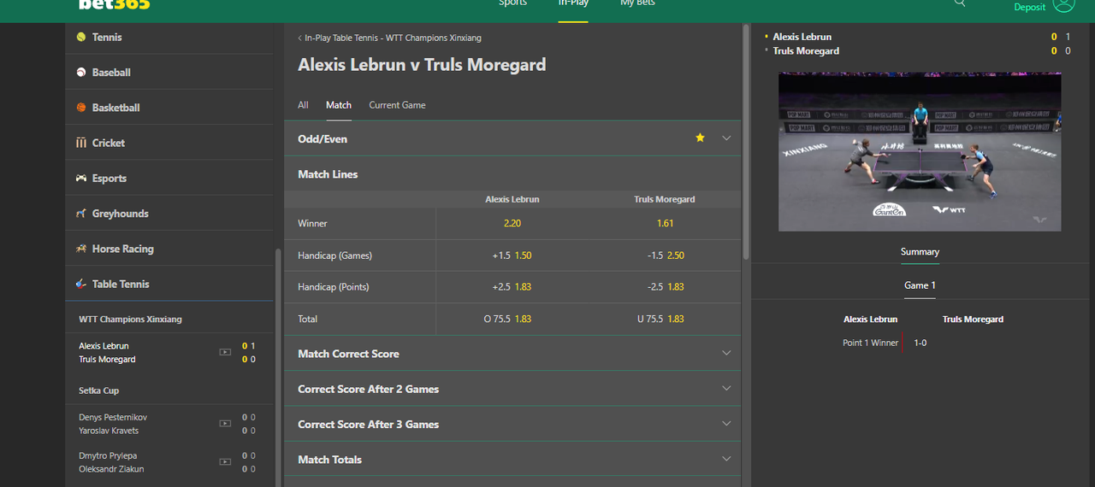Select Lebrun +1.5 games handicap 1.50

(512, 255)
